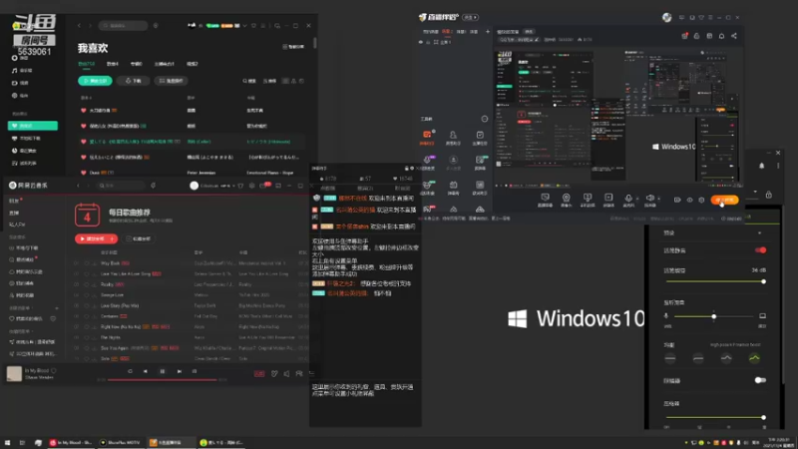Open the radio icon in QQ Music sidebar
Screen dimensions: 798x449
[14, 95]
